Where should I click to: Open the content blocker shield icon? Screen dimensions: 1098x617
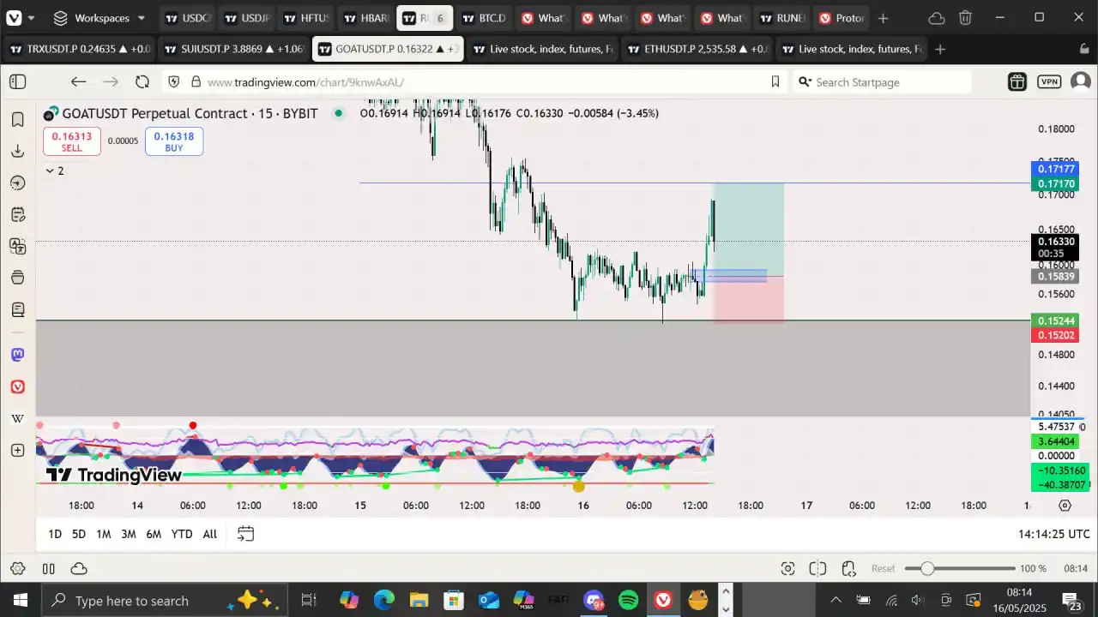click(x=174, y=82)
